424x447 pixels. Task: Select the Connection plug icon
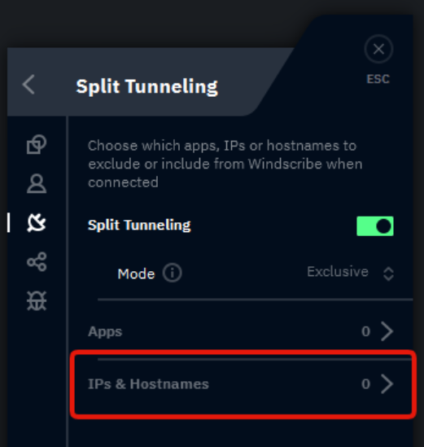37,222
